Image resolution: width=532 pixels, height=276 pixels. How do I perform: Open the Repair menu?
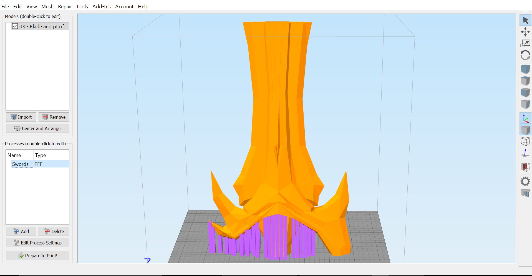(65, 6)
